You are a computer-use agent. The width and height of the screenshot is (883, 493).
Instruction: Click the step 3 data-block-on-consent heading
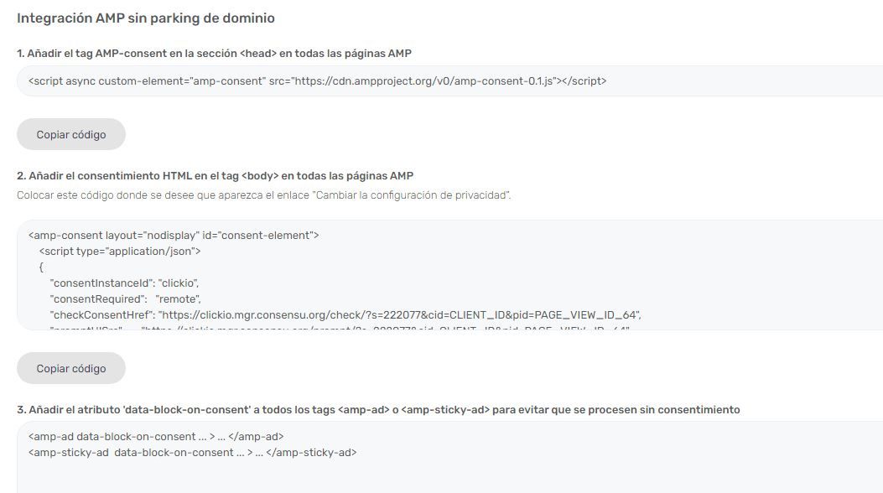pyautogui.click(x=378, y=410)
